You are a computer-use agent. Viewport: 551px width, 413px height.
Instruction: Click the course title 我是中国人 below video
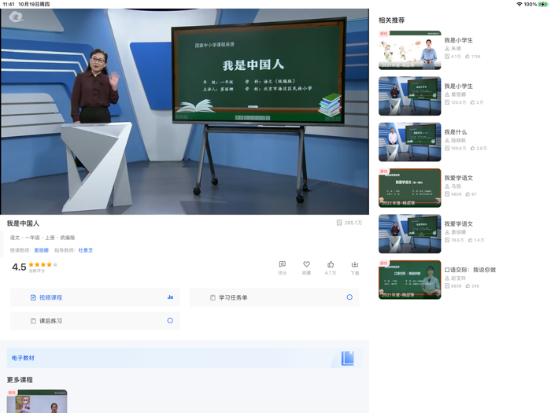coord(23,223)
